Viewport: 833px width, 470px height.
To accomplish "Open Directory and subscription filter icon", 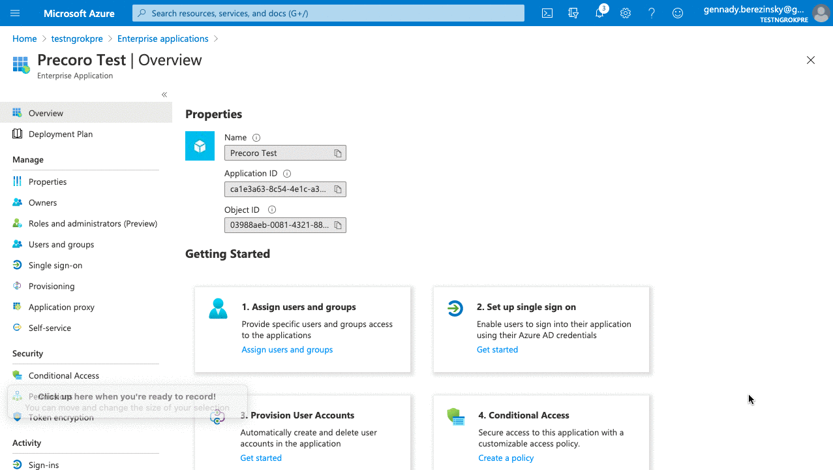I will [573, 13].
